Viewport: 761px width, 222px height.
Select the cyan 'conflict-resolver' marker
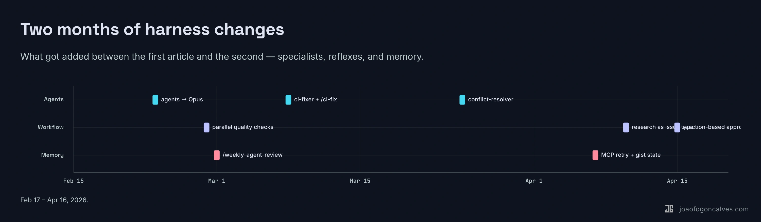(462, 100)
